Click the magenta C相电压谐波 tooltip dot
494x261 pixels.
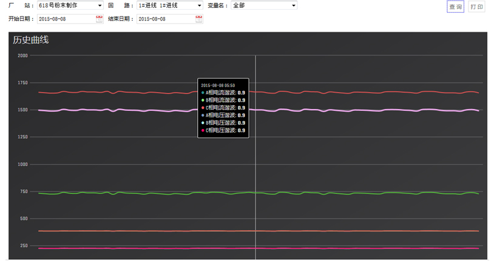pos(203,130)
